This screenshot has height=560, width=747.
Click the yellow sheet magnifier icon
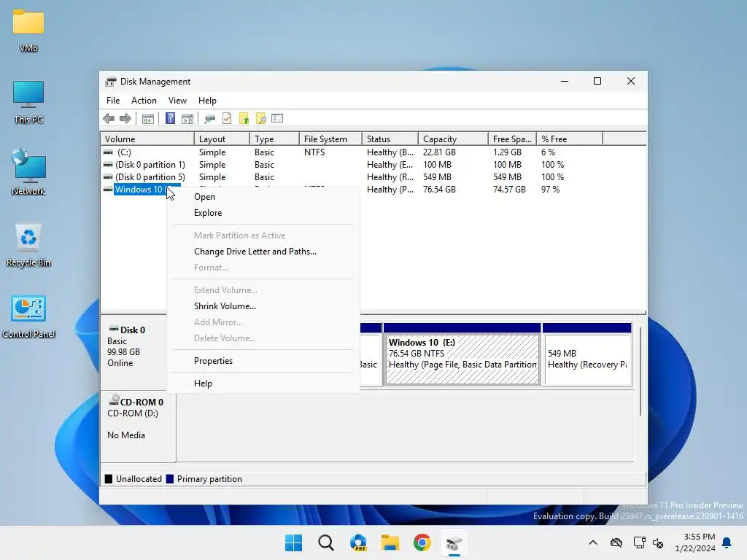(x=260, y=119)
